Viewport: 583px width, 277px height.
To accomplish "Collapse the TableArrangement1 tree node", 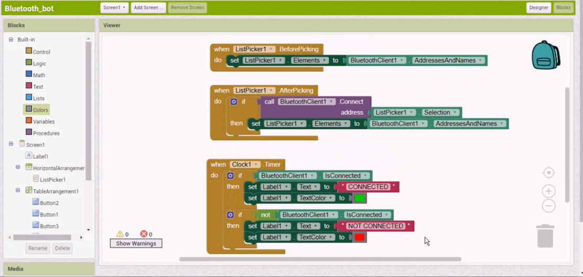I will point(18,190).
